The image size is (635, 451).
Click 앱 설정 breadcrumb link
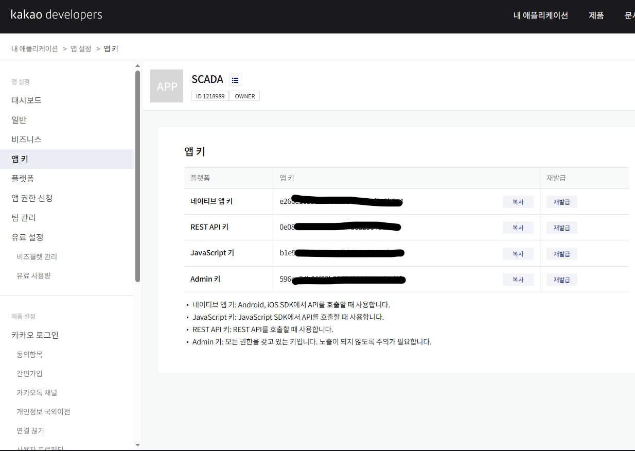pos(81,49)
